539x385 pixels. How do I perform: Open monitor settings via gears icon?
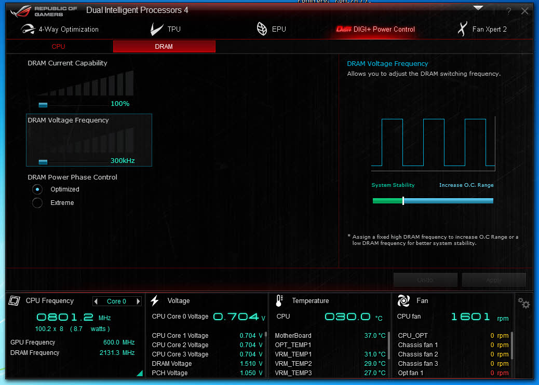tap(524, 303)
